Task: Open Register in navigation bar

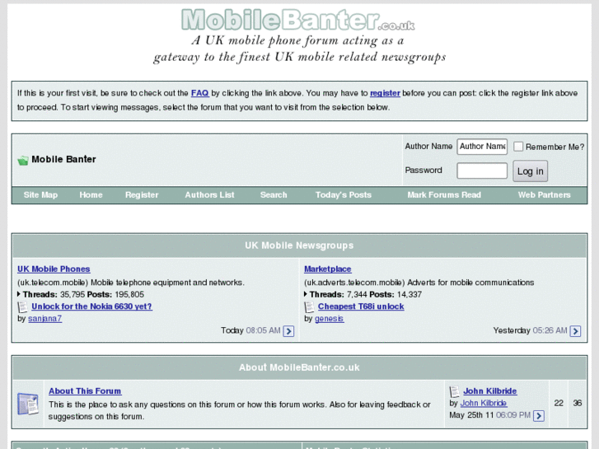Action: point(142,195)
